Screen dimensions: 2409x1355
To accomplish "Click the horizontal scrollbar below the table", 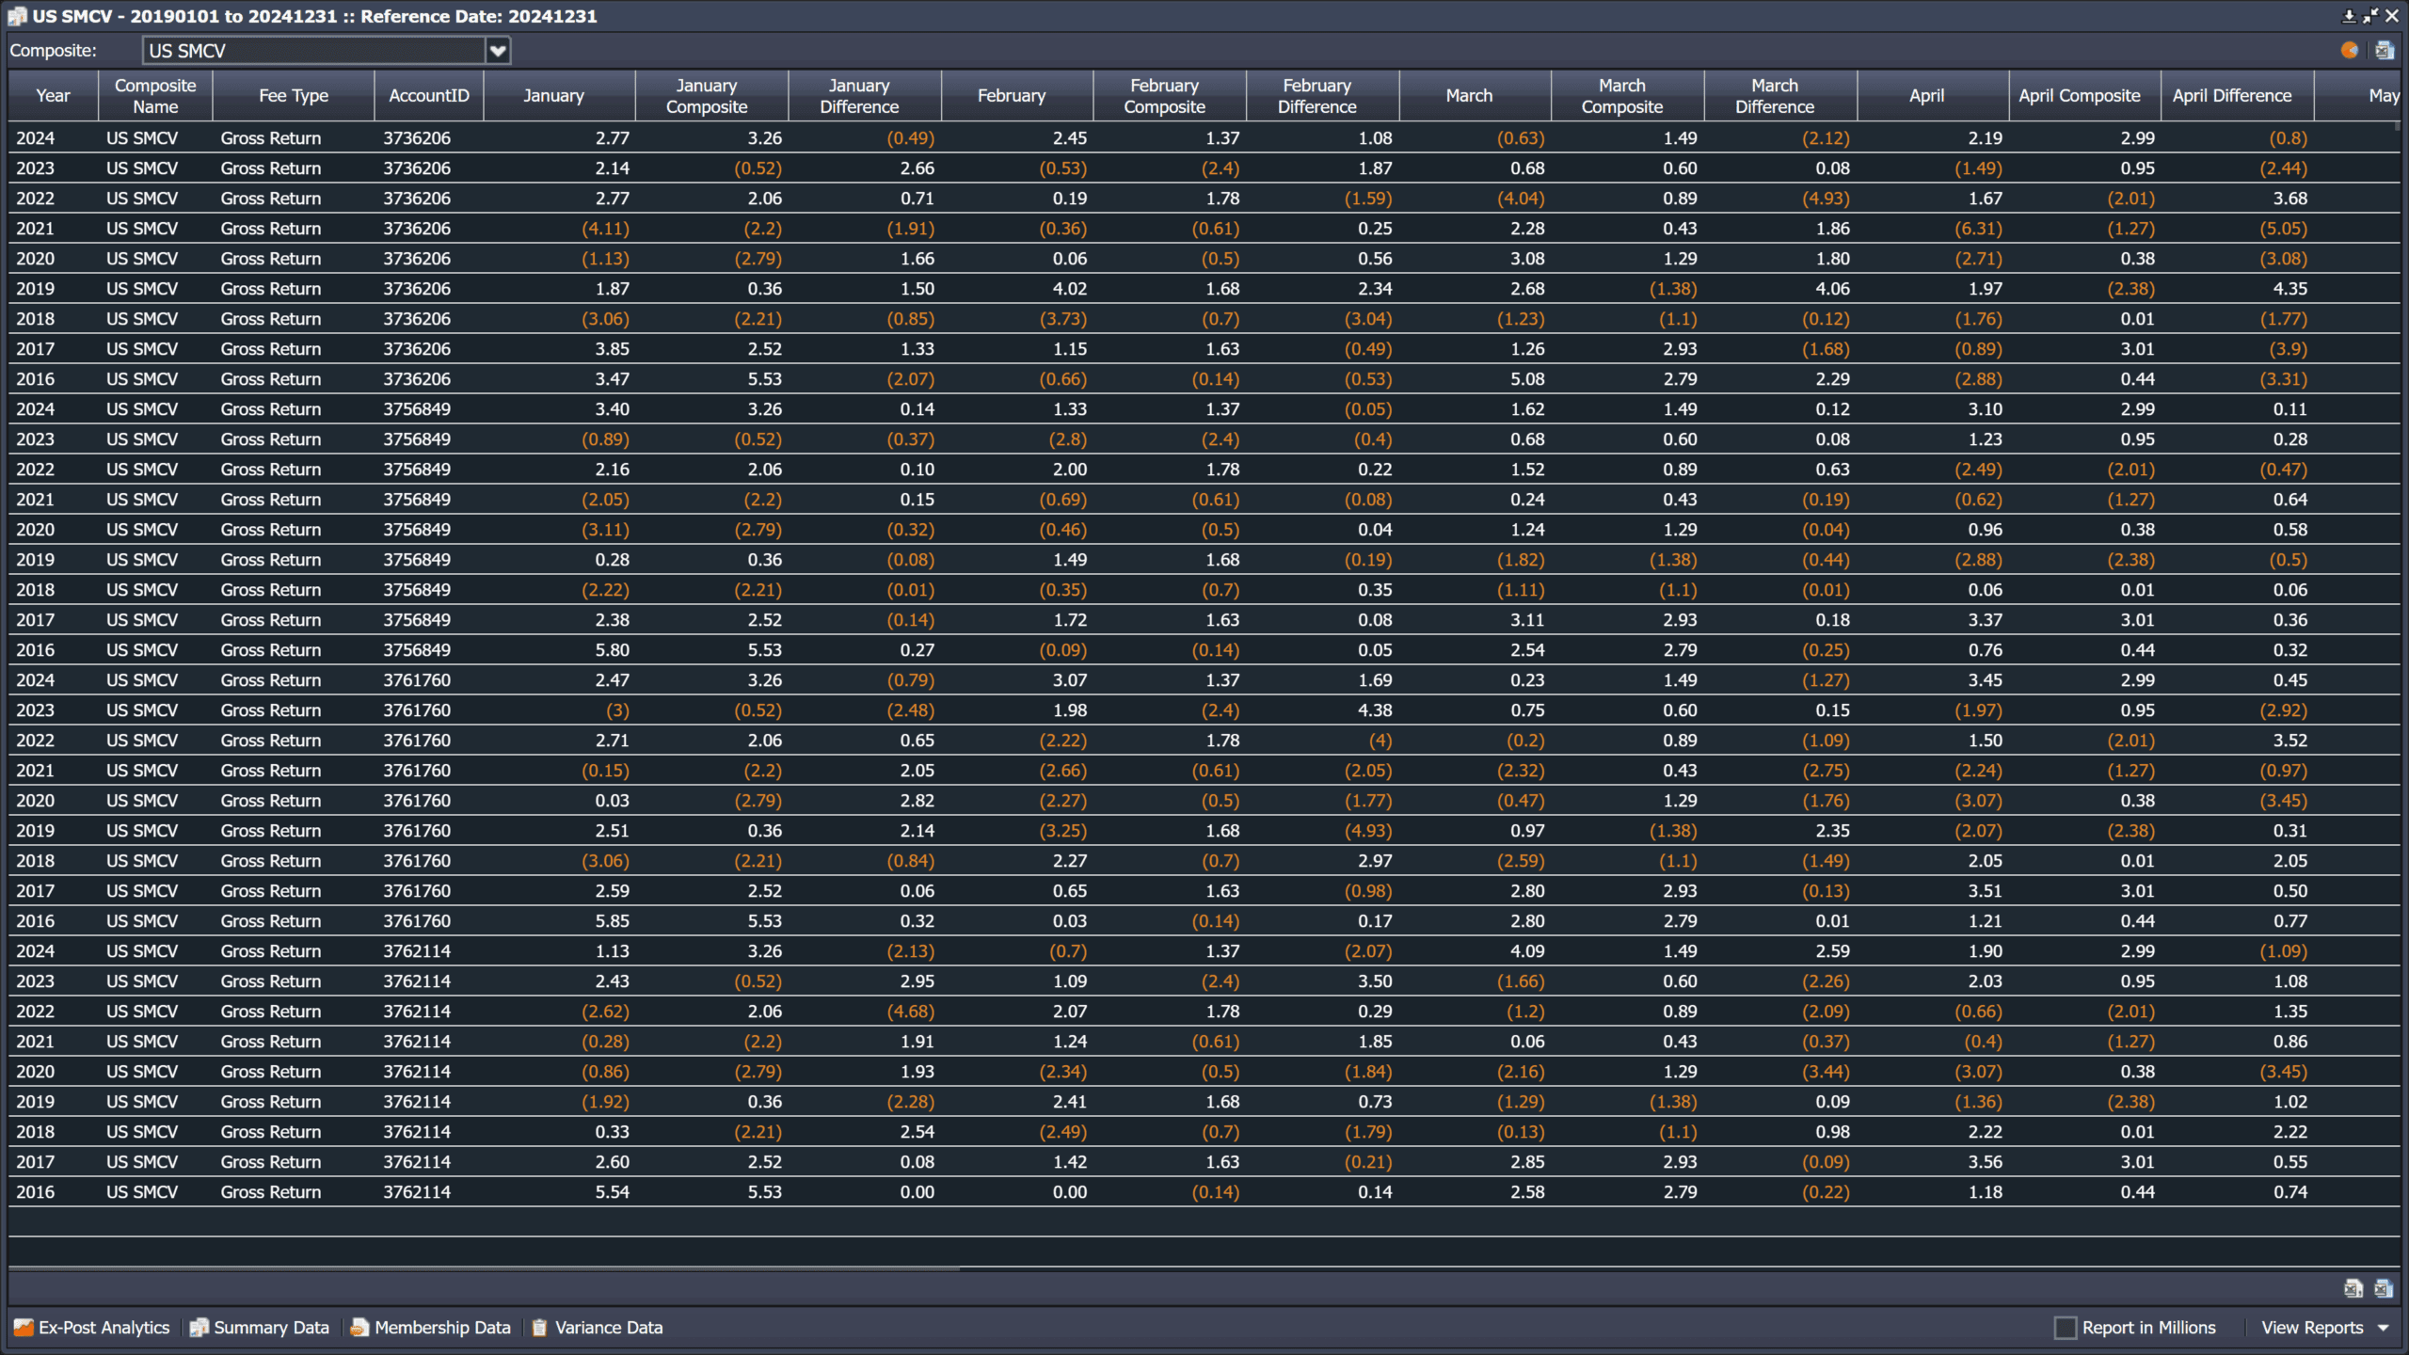I will tap(485, 1268).
